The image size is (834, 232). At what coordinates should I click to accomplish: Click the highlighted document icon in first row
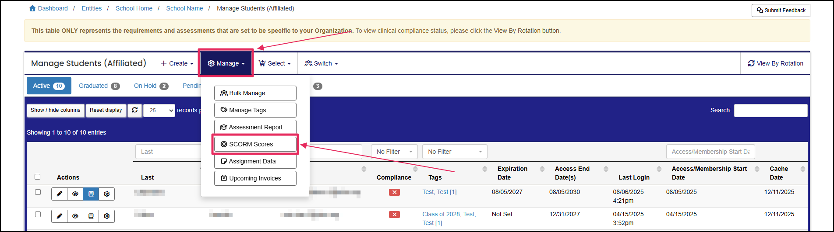pos(91,194)
